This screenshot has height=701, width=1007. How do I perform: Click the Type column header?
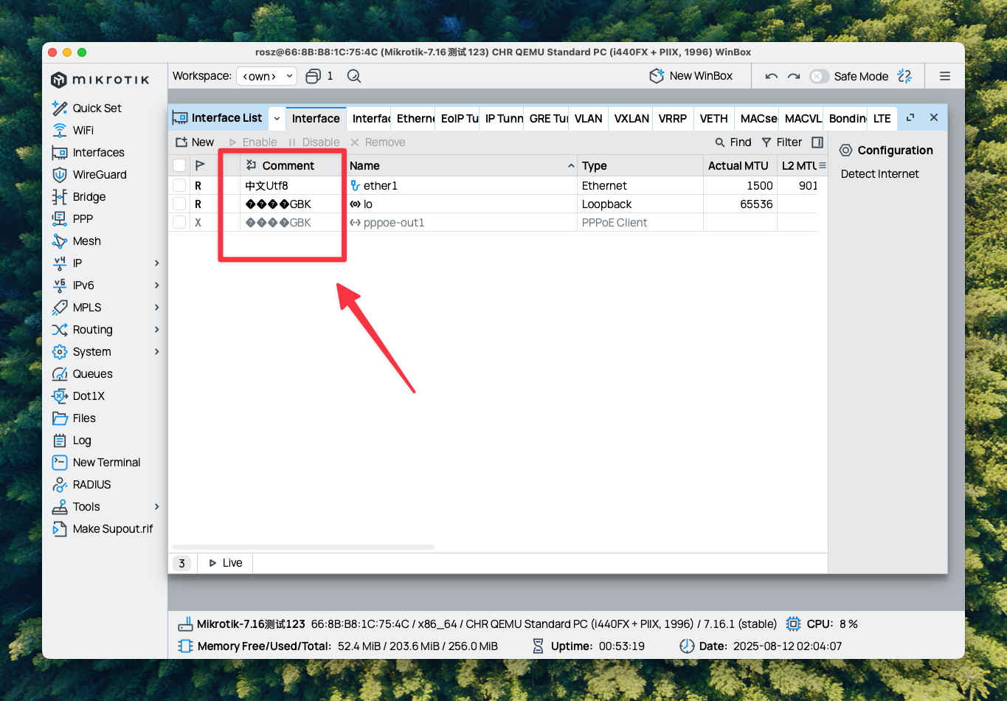pos(640,165)
